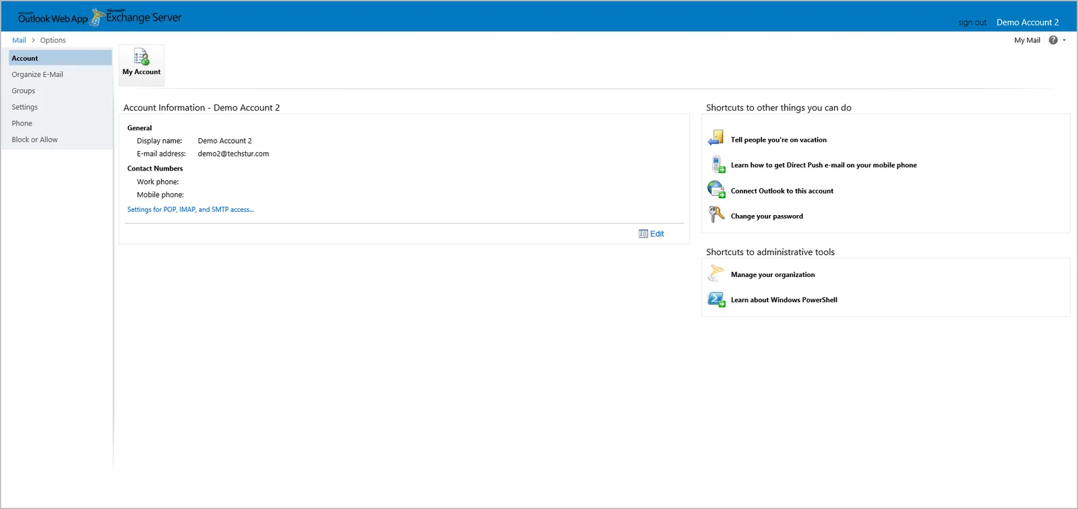
Task: Click the Outlook Web App logo
Action: pyautogui.click(x=53, y=18)
